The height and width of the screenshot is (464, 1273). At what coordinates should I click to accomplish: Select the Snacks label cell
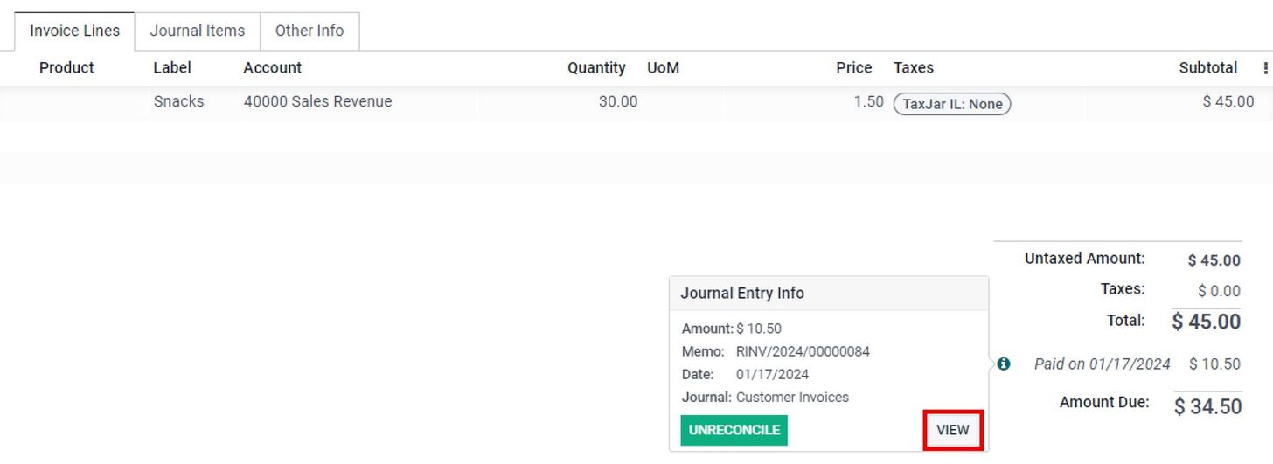pyautogui.click(x=178, y=102)
